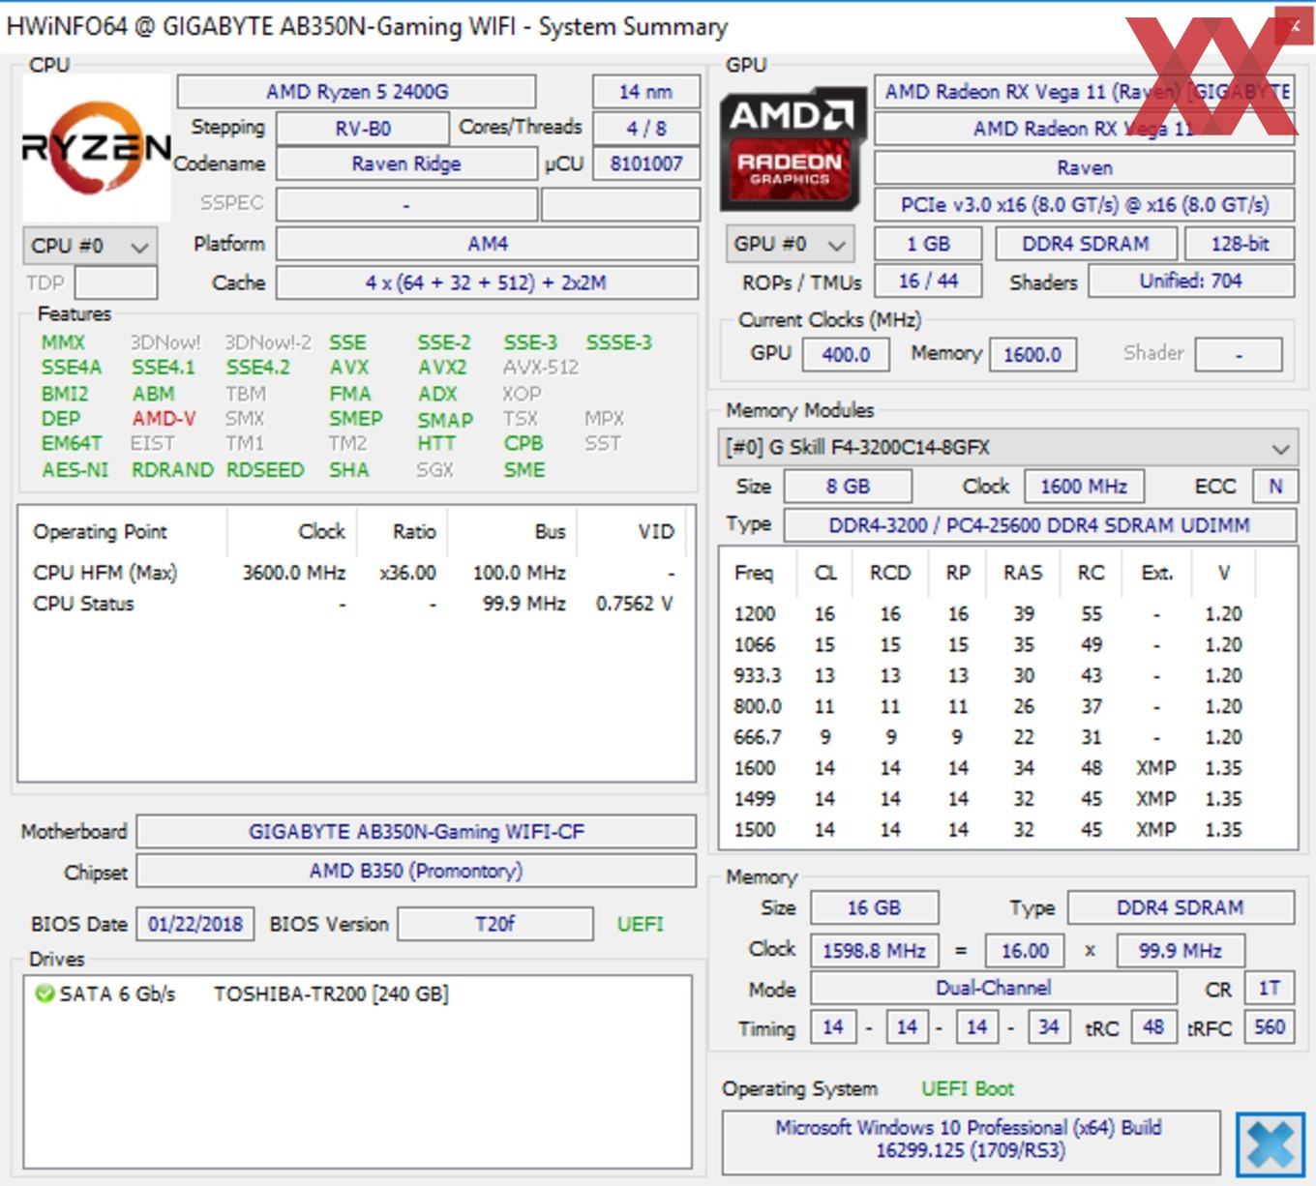Select the RV-B0 stepping value

(x=363, y=128)
